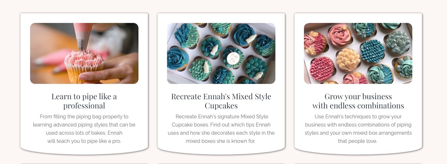Click 'mixed boxes she is known for' text
The height and width of the screenshot is (164, 447).
(x=221, y=141)
